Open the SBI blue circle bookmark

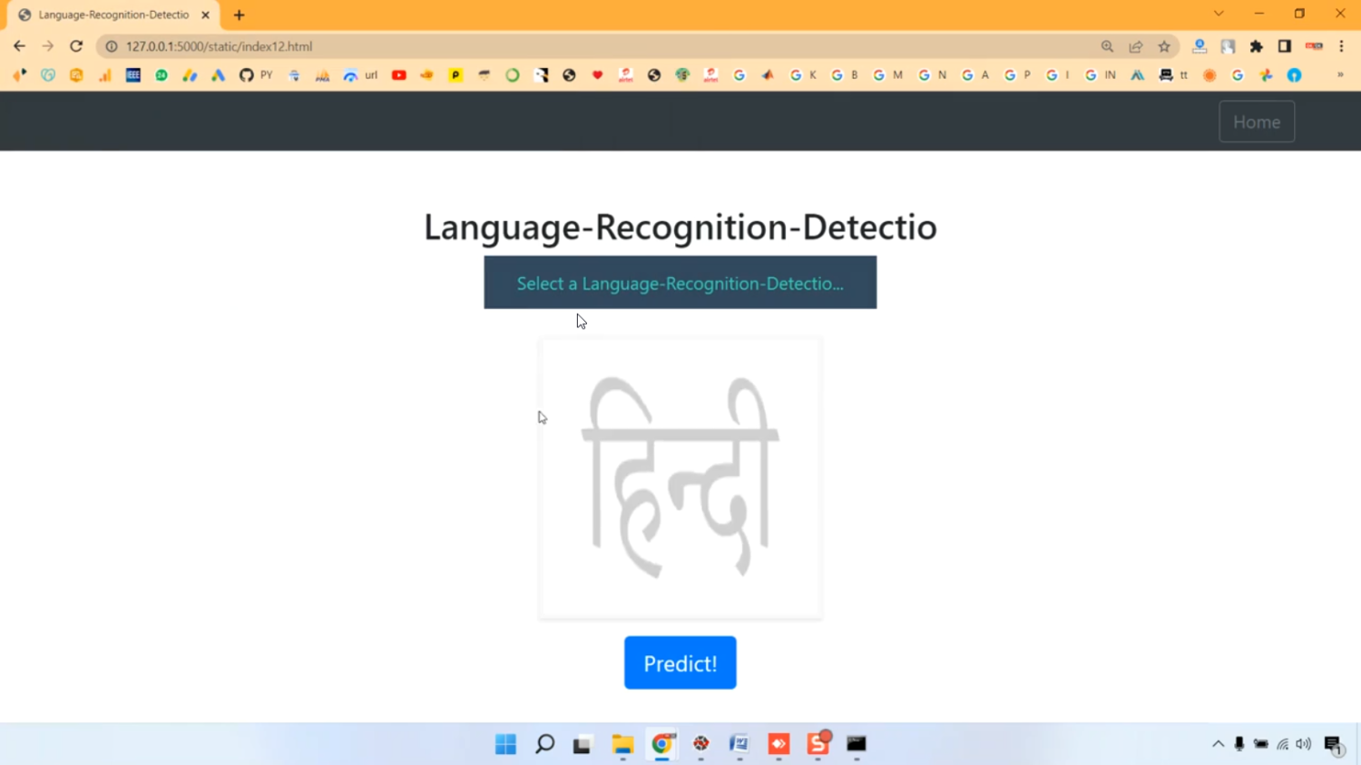click(x=1295, y=75)
